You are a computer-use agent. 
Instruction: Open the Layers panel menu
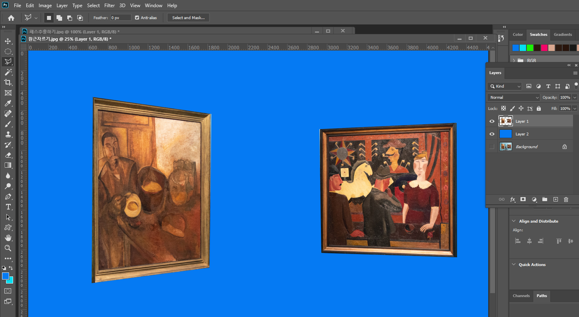[575, 73]
